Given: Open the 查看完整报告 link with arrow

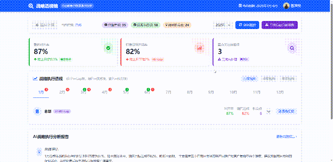Looking at the screenshot, I should (x=286, y=136).
